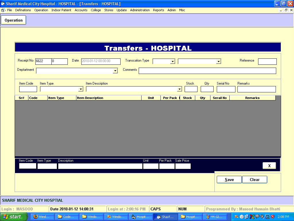
Task: Click the bottom panel Item Type field
Action: [x=47, y=166]
